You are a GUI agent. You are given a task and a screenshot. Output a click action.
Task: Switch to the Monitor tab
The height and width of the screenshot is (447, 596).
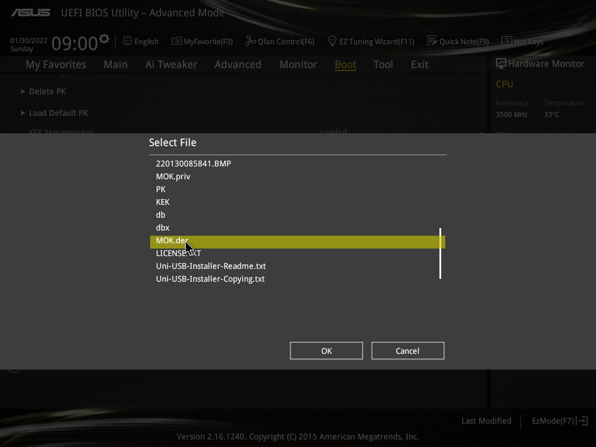(x=298, y=64)
